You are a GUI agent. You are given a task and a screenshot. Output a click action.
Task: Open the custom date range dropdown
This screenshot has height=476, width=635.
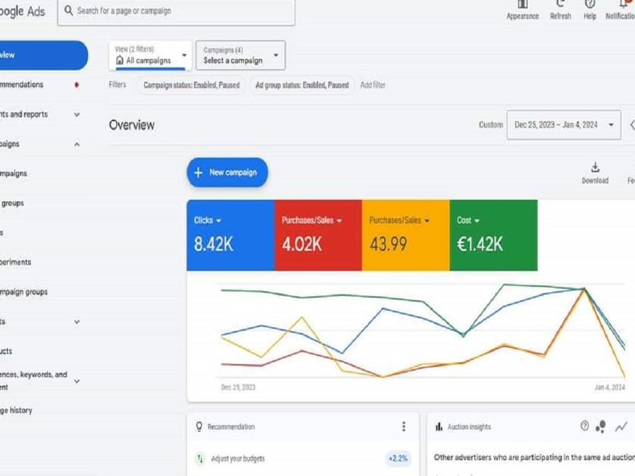564,124
